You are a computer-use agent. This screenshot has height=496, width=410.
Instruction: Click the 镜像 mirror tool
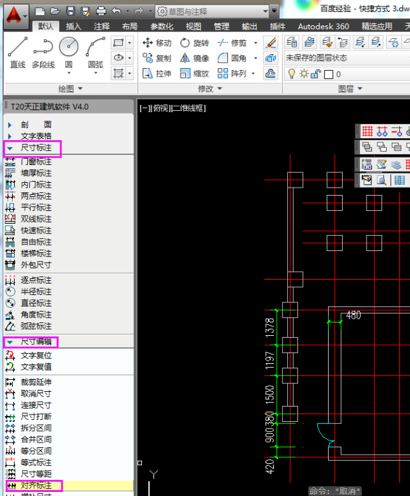click(x=195, y=59)
